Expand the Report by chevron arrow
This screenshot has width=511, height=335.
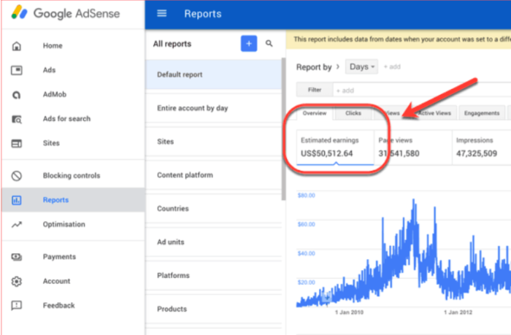[337, 67]
